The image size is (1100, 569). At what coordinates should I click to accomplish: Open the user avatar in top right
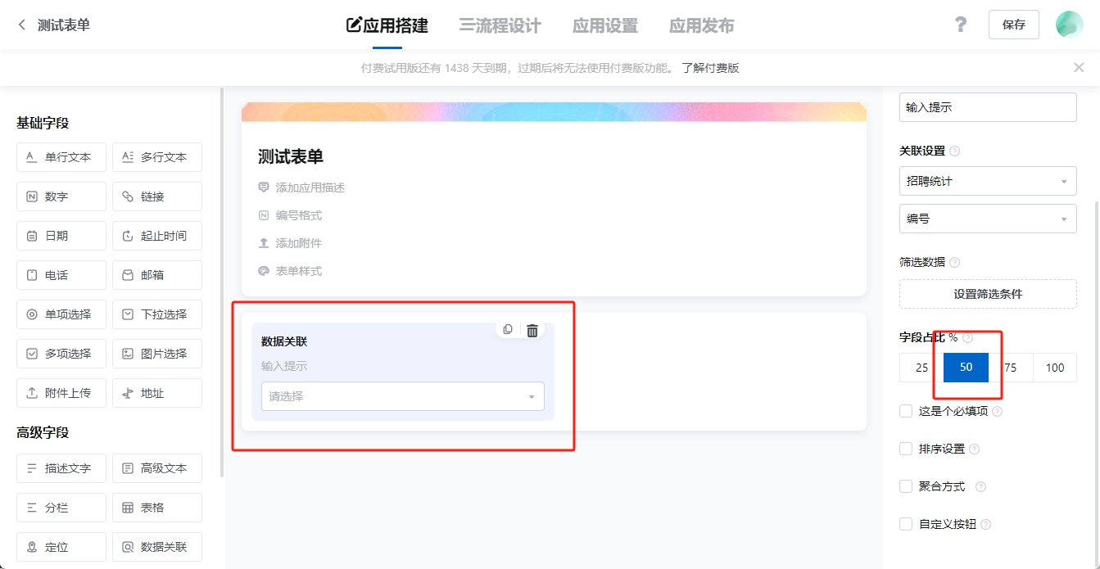tap(1069, 25)
